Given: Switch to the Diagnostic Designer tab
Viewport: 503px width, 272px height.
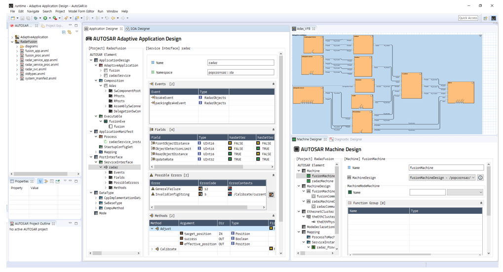Looking at the screenshot, I should click(346, 139).
